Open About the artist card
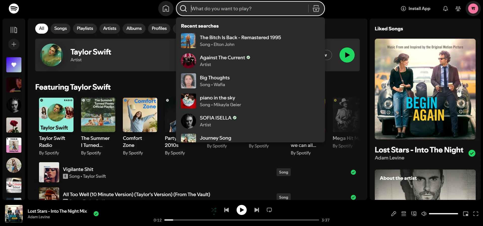Image resolution: width=483 pixels, height=226 pixels. tap(425, 185)
